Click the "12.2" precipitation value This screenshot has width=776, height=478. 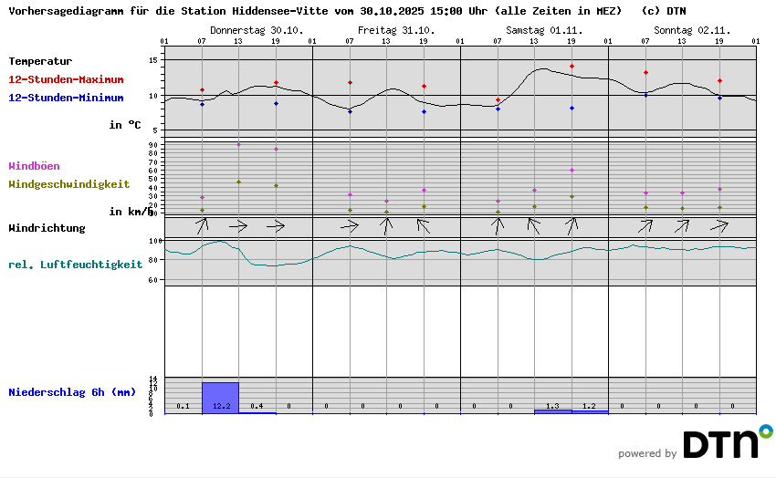point(221,406)
